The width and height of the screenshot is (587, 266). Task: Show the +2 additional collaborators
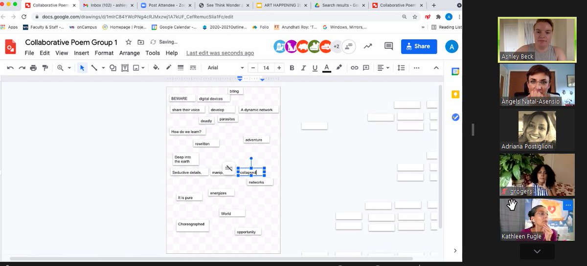click(336, 46)
